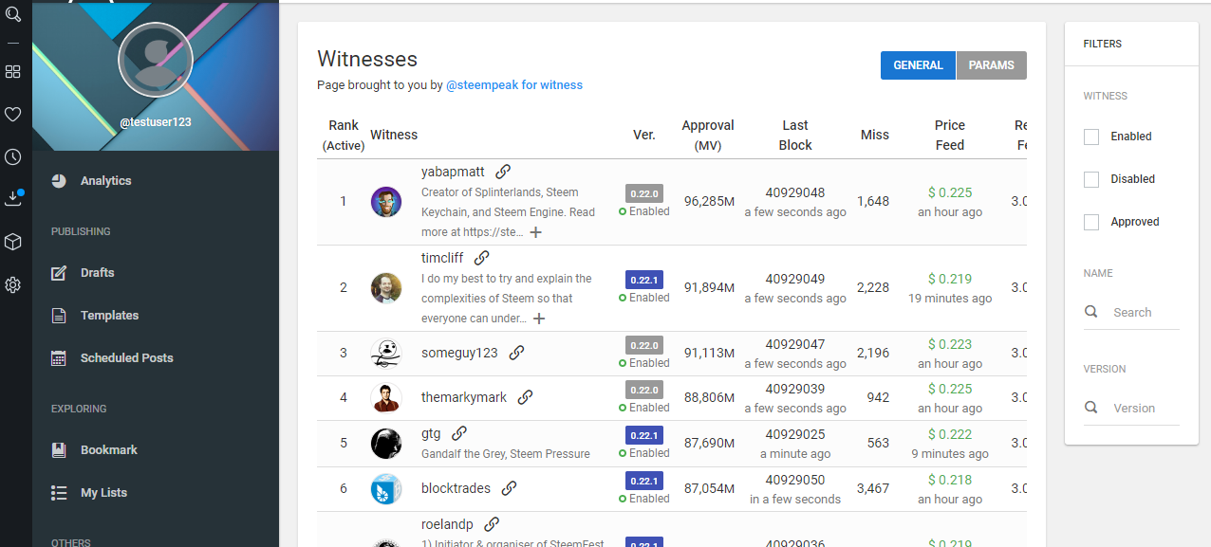Click the link icon beside timcliff
This screenshot has width=1211, height=547.
point(481,258)
